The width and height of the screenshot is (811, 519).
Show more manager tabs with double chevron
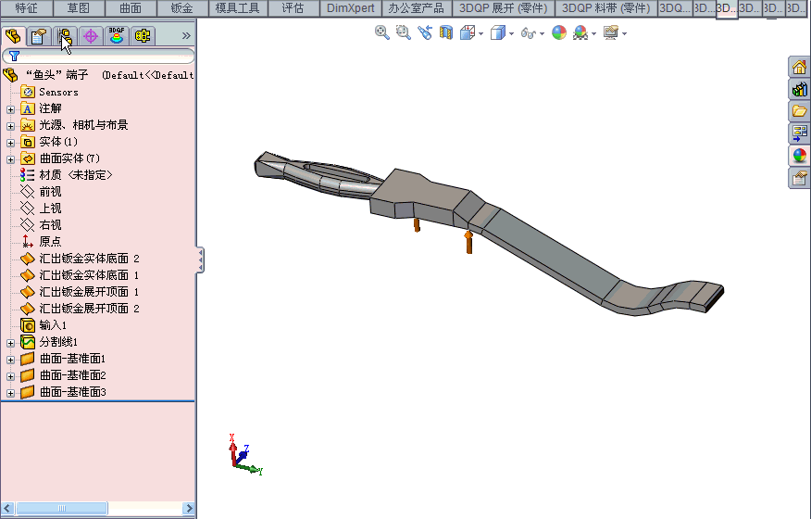click(186, 36)
